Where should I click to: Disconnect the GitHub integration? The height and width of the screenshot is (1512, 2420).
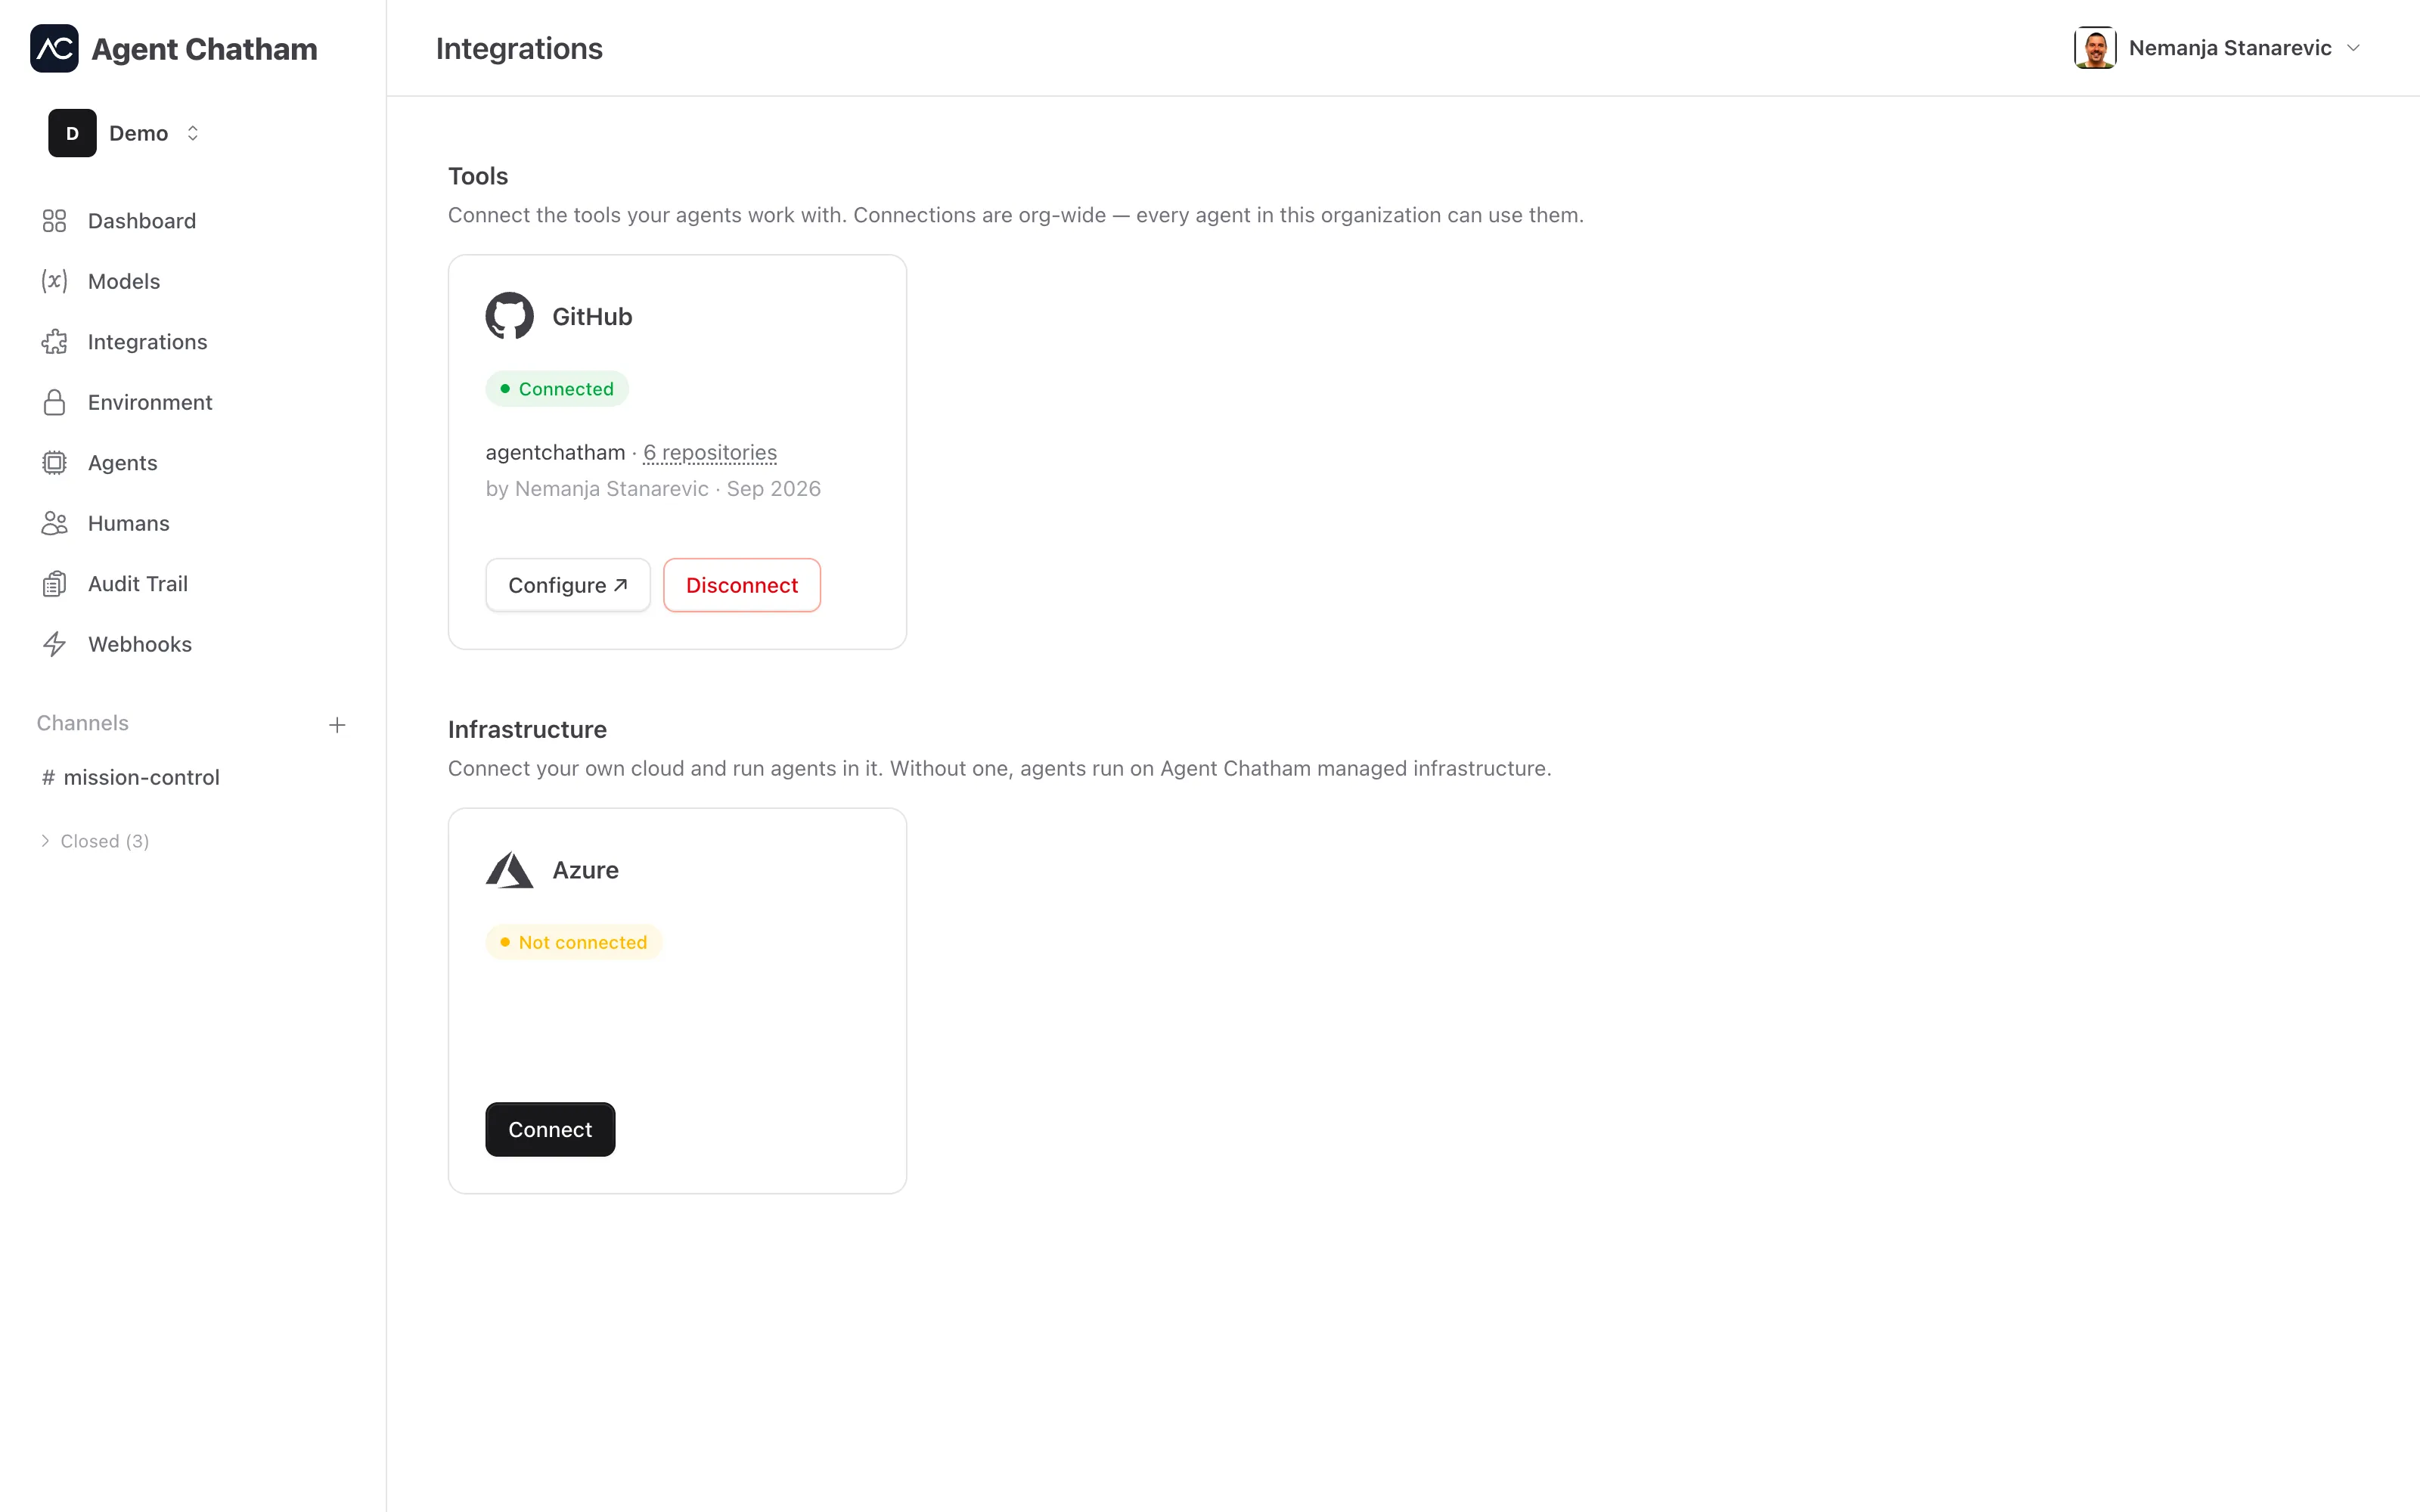point(742,585)
